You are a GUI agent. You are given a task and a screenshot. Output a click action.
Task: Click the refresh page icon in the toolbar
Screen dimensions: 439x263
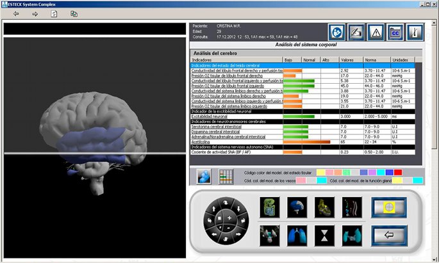[54, 13]
